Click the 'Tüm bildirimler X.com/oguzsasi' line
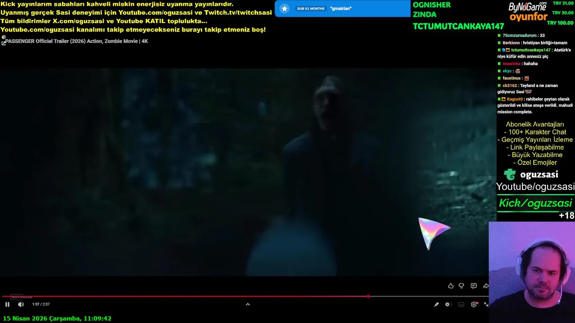Viewport: 575px width, 323px height. [x=104, y=21]
